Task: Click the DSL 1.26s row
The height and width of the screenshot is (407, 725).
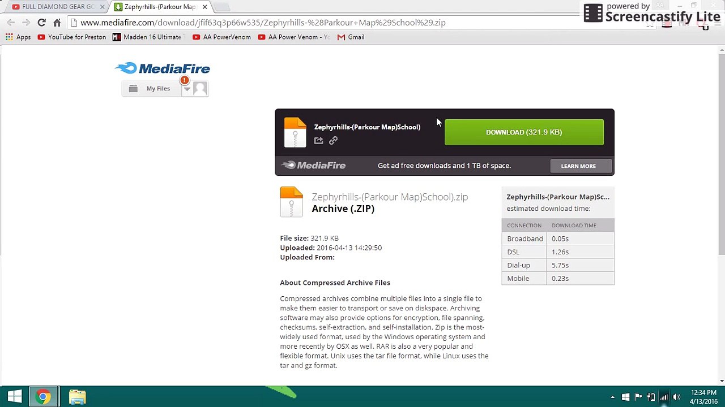Action: tap(557, 252)
